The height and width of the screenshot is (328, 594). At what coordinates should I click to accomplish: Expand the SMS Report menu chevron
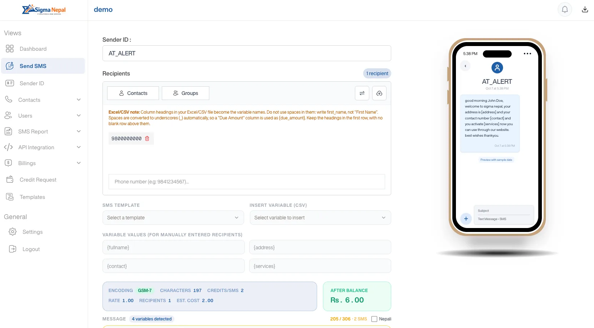tap(79, 131)
